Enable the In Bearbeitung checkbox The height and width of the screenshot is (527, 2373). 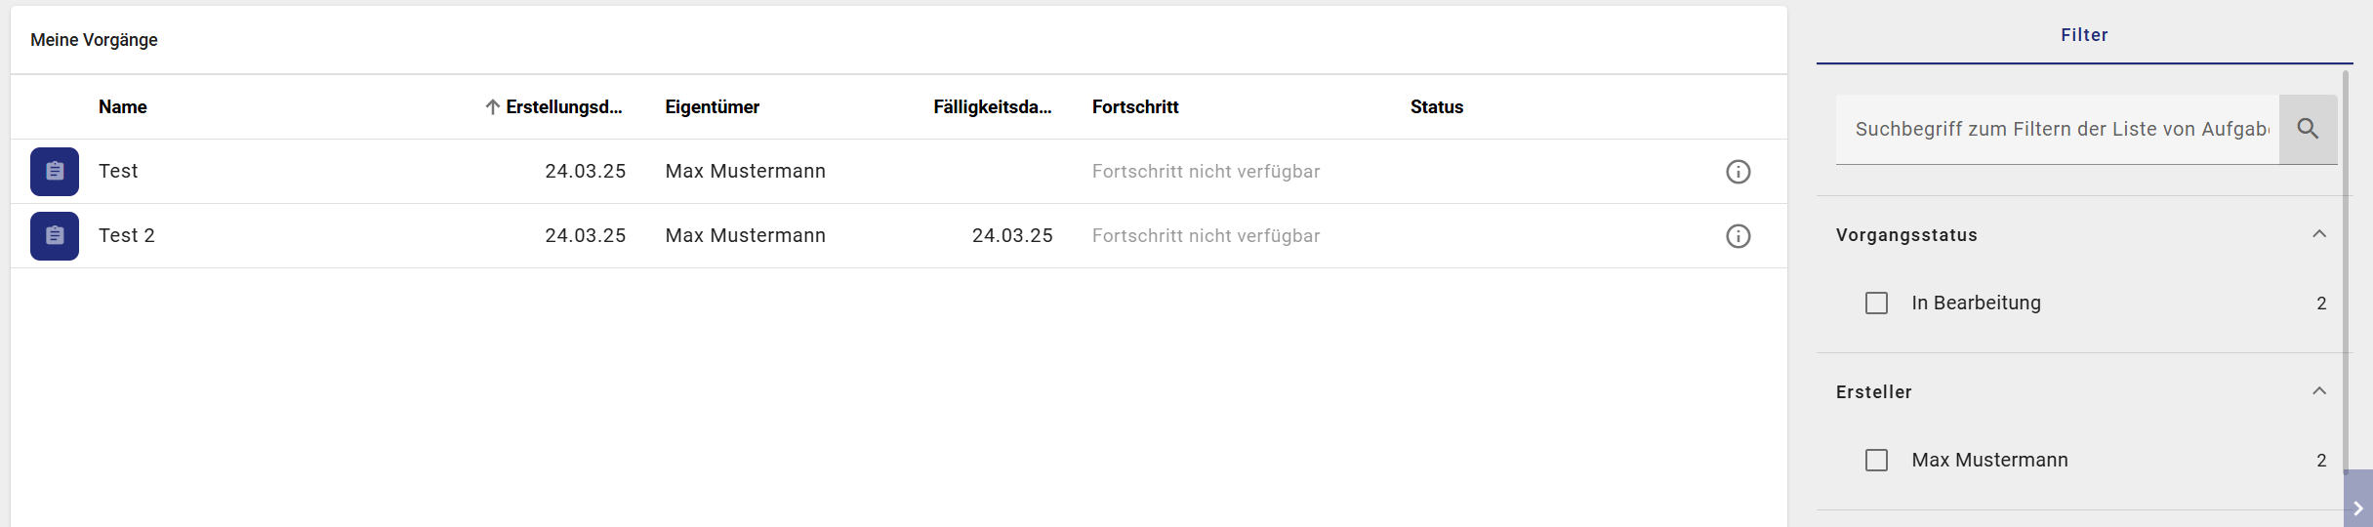click(x=1876, y=304)
